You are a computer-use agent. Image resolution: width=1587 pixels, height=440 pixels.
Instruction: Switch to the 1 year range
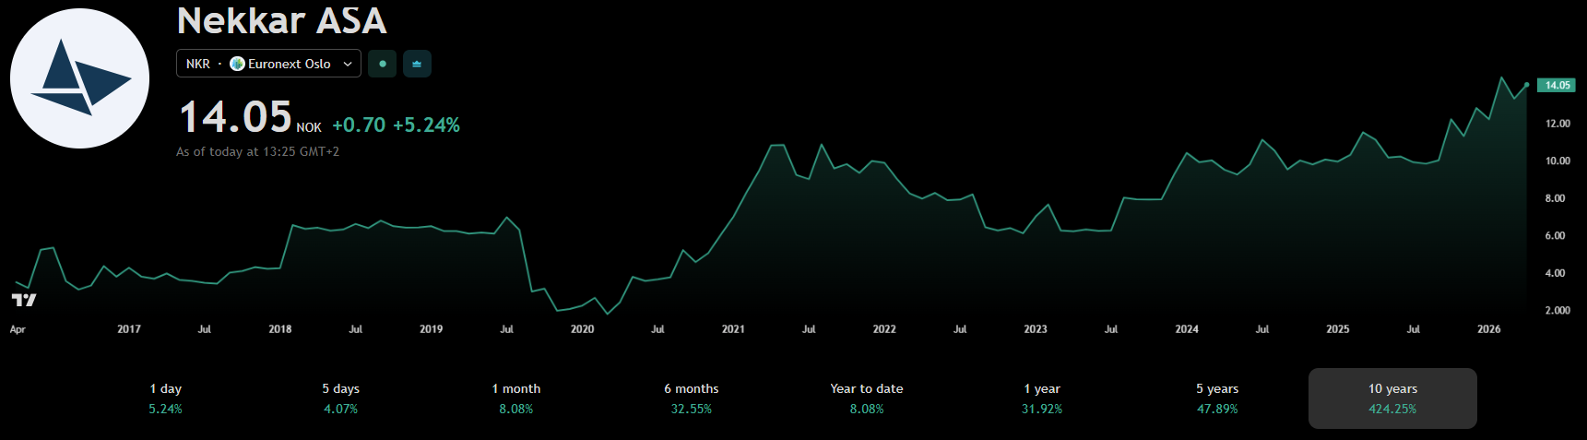[1042, 398]
